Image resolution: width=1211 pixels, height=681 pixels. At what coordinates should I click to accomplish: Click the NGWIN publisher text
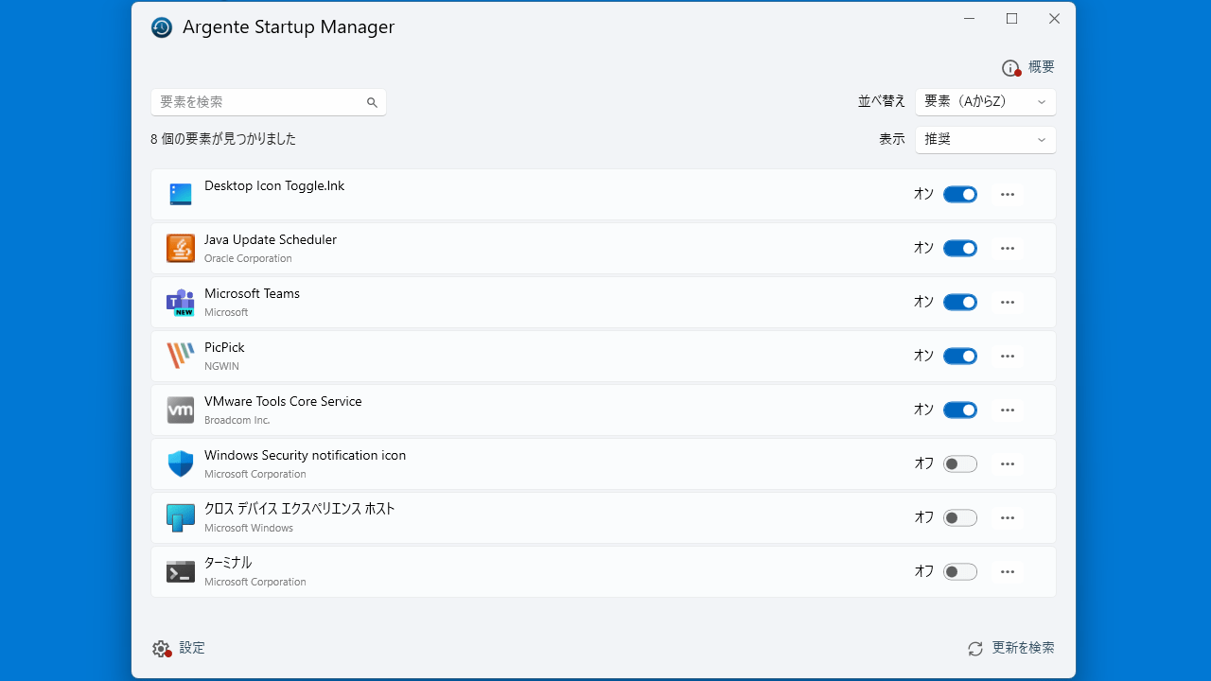221,366
